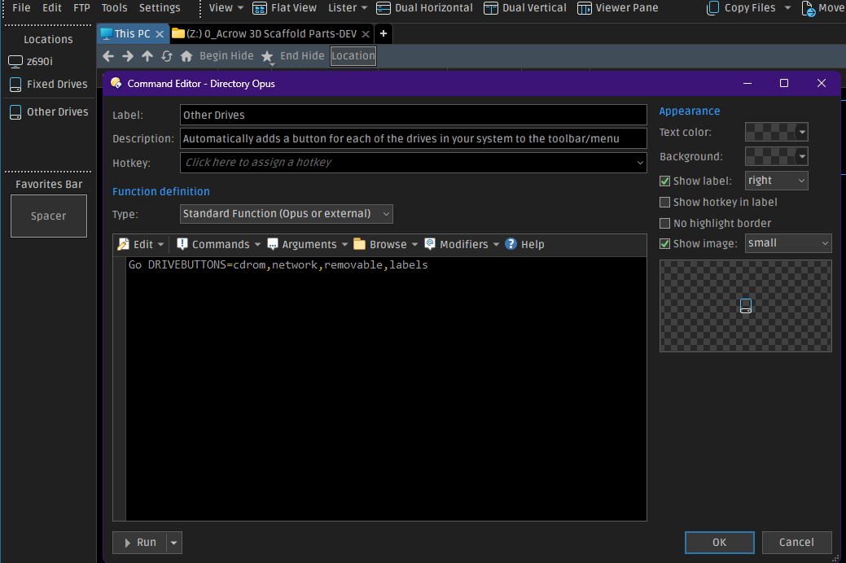Open the FTP menu
846x563 pixels.
pos(81,8)
